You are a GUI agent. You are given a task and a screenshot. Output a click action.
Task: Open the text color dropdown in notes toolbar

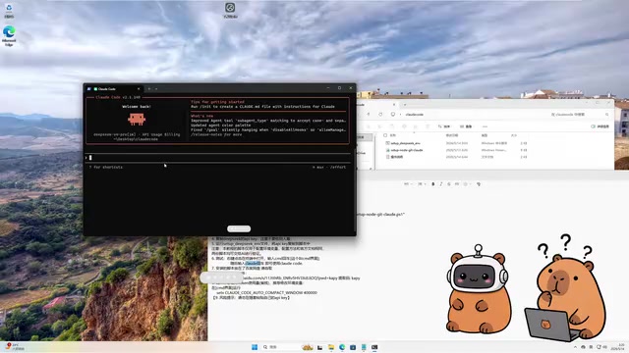467,184
